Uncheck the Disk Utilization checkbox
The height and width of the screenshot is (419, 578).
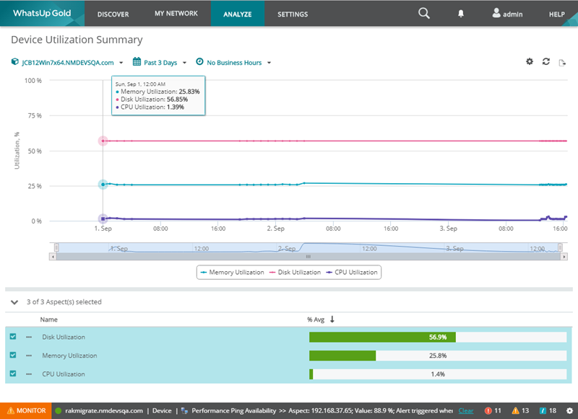click(x=13, y=337)
